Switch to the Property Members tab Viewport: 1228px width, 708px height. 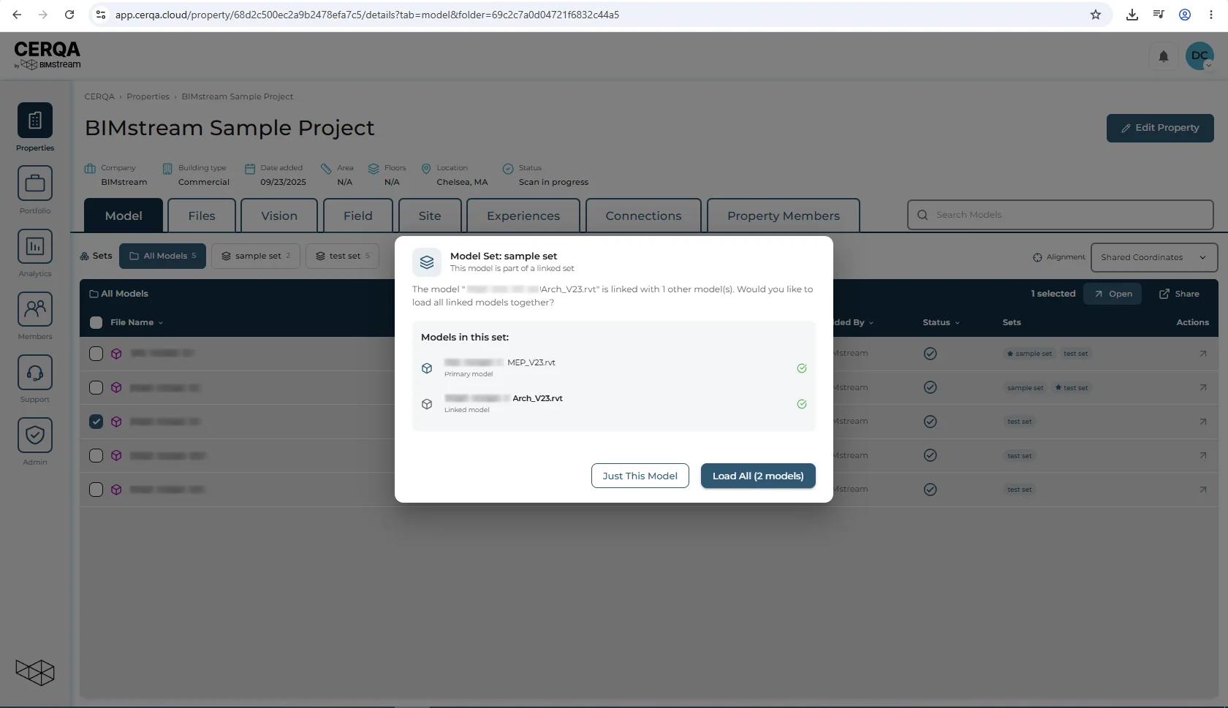(784, 216)
